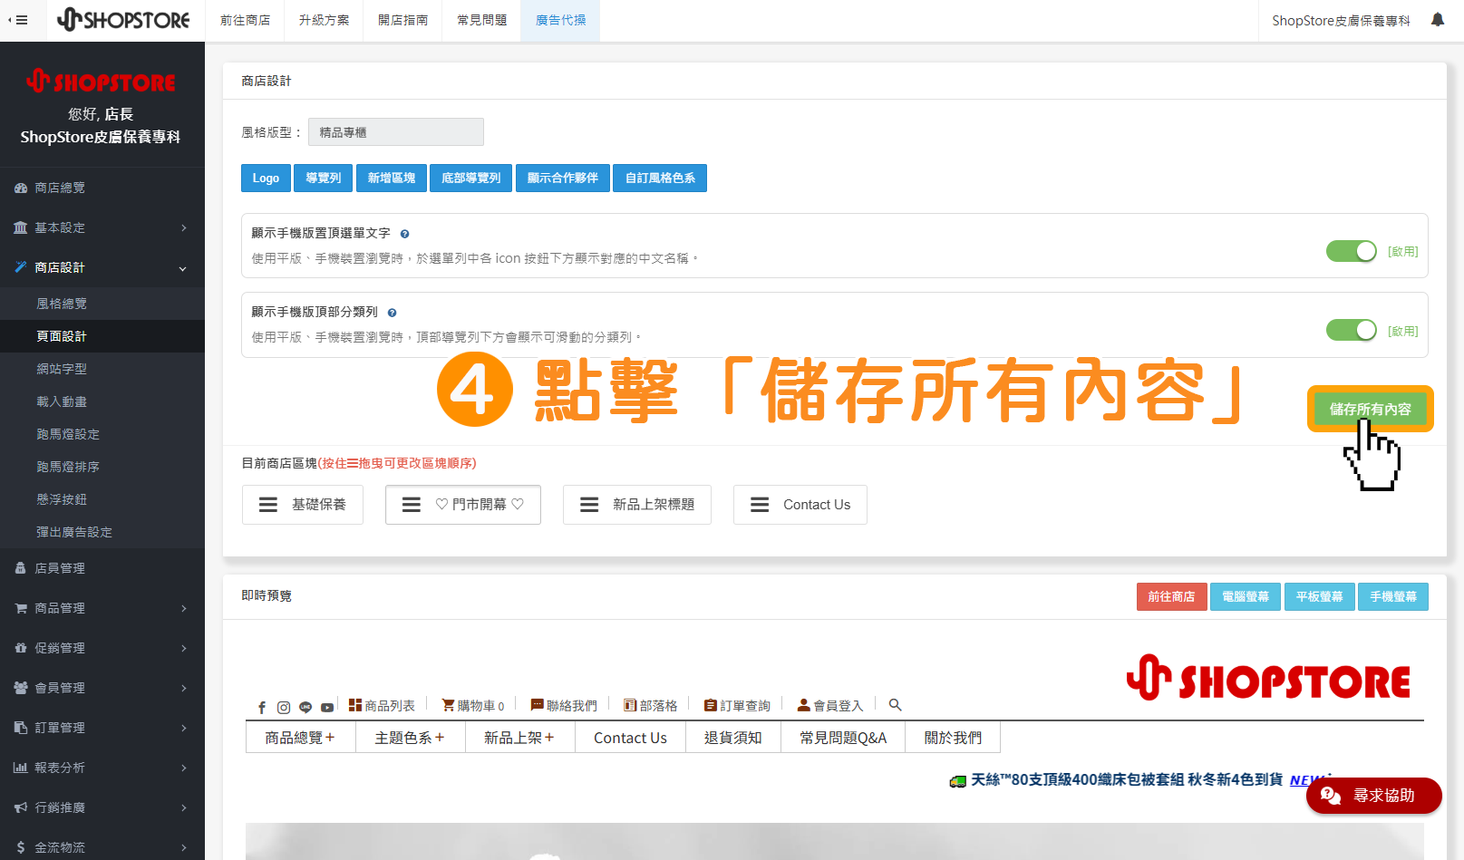Expand 行銷推廣 sidebar section
The image size is (1464, 860).
tap(102, 807)
